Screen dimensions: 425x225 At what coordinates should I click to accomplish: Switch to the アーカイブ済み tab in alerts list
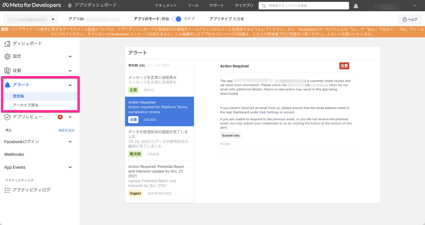click(159, 65)
